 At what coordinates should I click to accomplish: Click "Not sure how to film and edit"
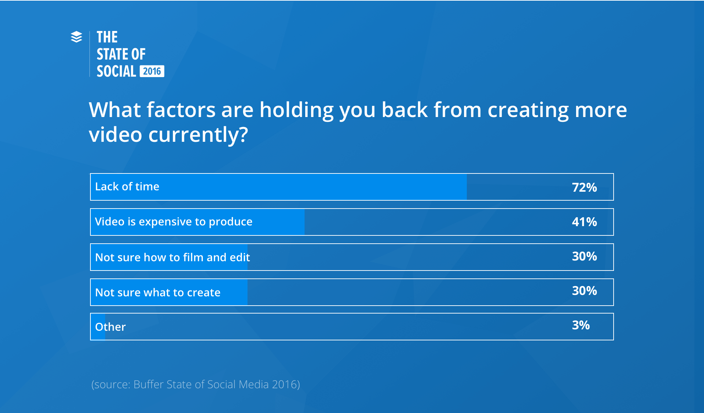(x=173, y=257)
